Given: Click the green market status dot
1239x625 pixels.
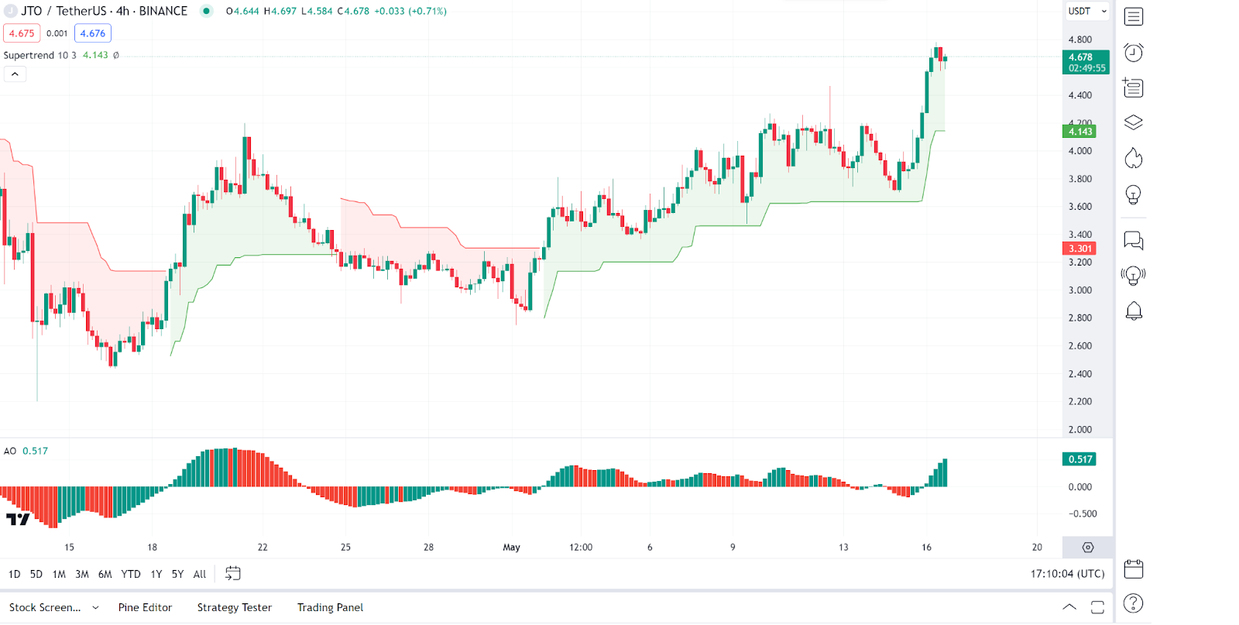Looking at the screenshot, I should [206, 11].
